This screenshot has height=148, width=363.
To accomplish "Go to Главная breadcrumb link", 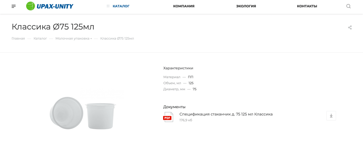I will [18, 38].
